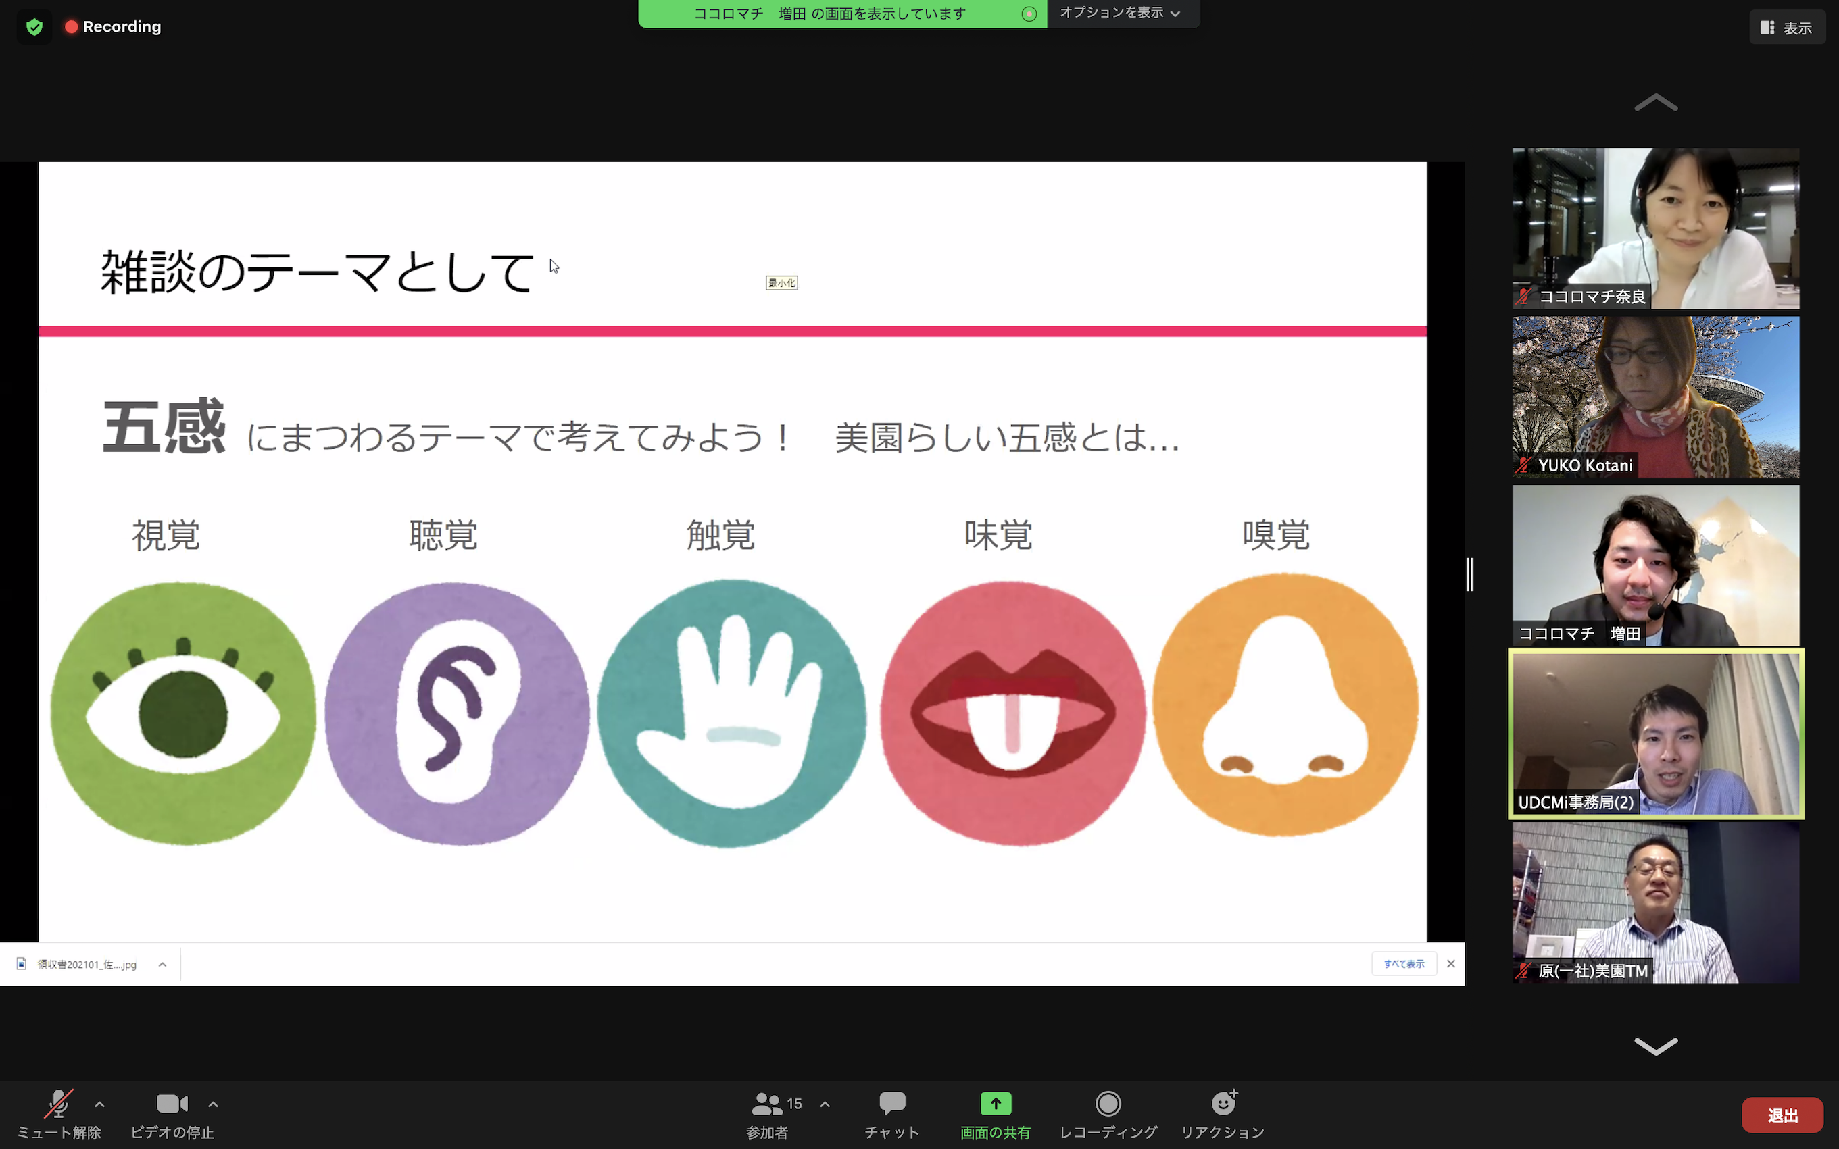
Task: Click the 画面の共有 share screen icon
Action: [995, 1104]
